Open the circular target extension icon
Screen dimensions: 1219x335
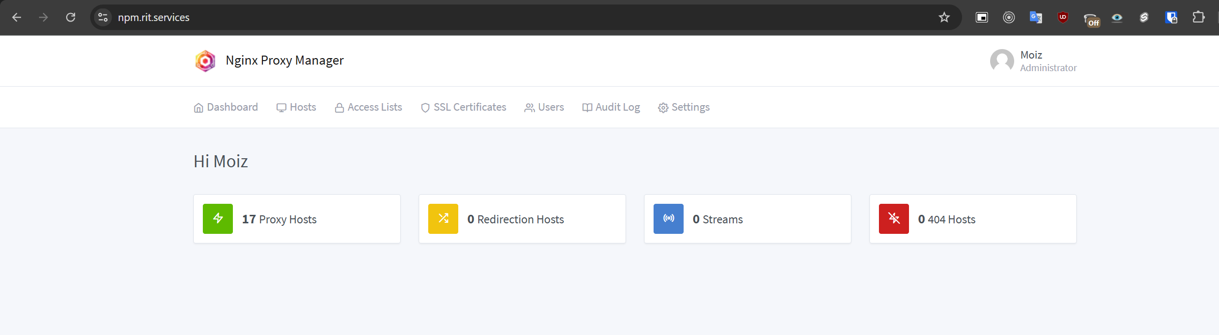[x=1009, y=18]
